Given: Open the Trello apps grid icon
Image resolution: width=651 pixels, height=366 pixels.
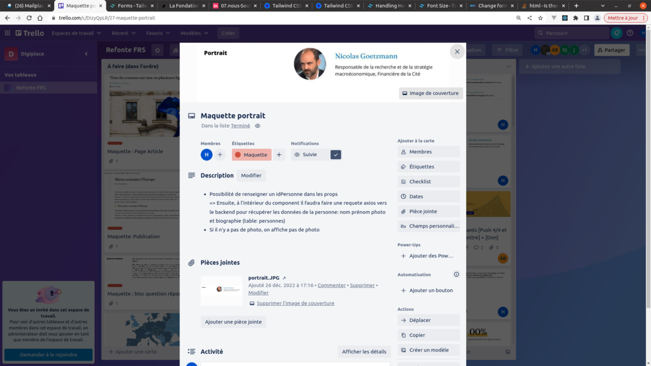Looking at the screenshot, I should click(x=7, y=33).
